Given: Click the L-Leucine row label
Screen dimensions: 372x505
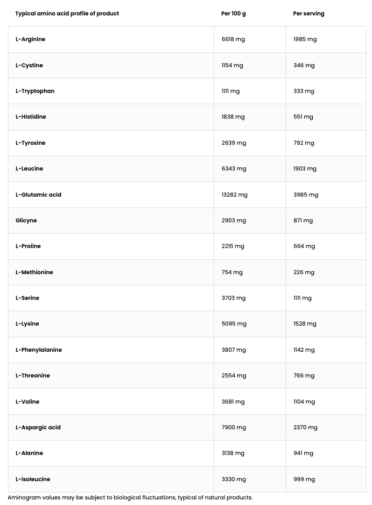Looking at the screenshot, I should point(29,169).
